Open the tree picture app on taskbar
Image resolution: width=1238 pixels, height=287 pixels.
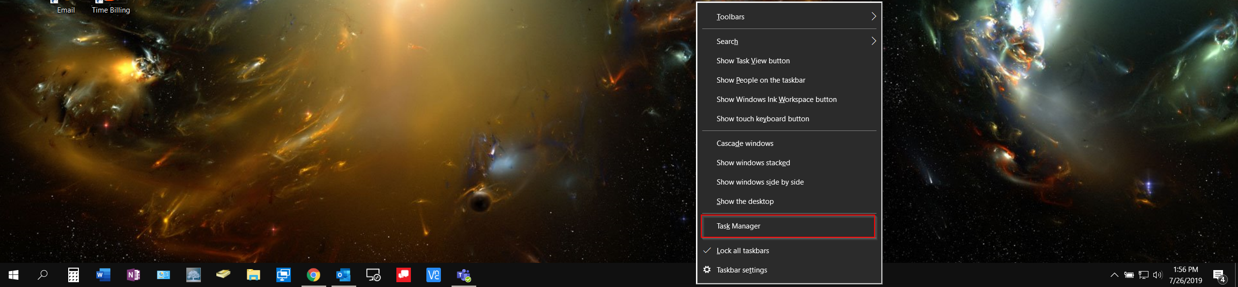click(193, 275)
